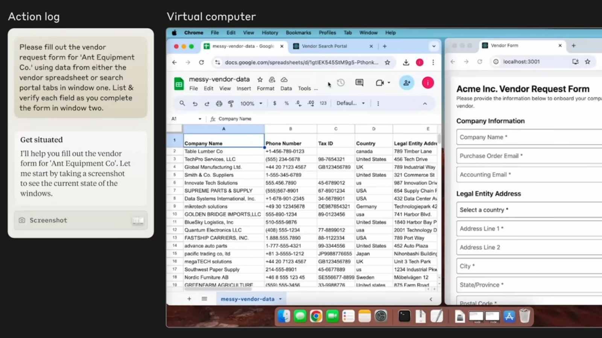This screenshot has width=602, height=338.
Task: Open Chrome downloads in the first window
Action: (x=406, y=62)
